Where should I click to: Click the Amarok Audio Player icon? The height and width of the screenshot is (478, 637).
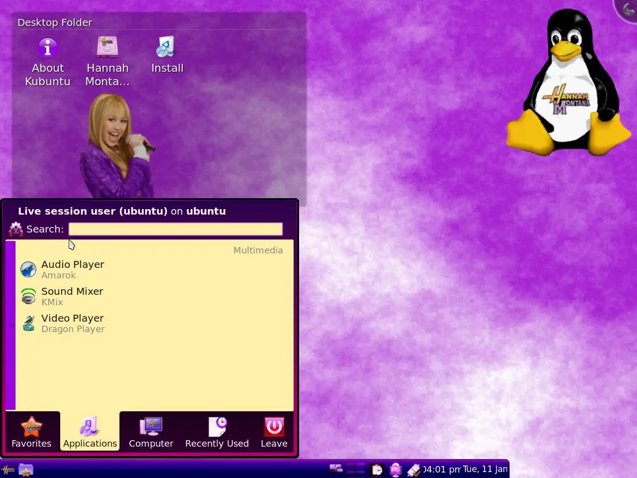pyautogui.click(x=28, y=269)
